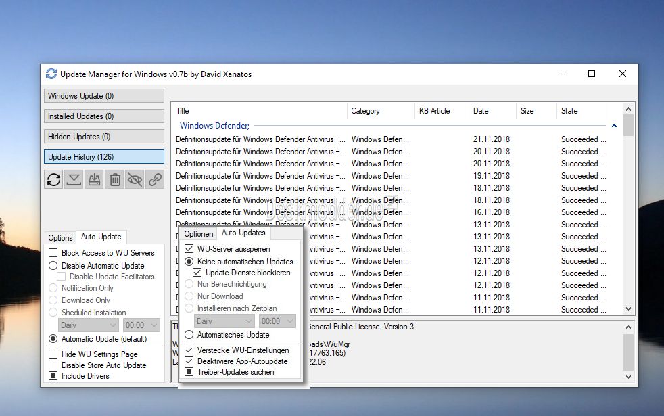664x416 pixels.
Task: Toggle the Include Drivers checkbox
Action: point(53,376)
